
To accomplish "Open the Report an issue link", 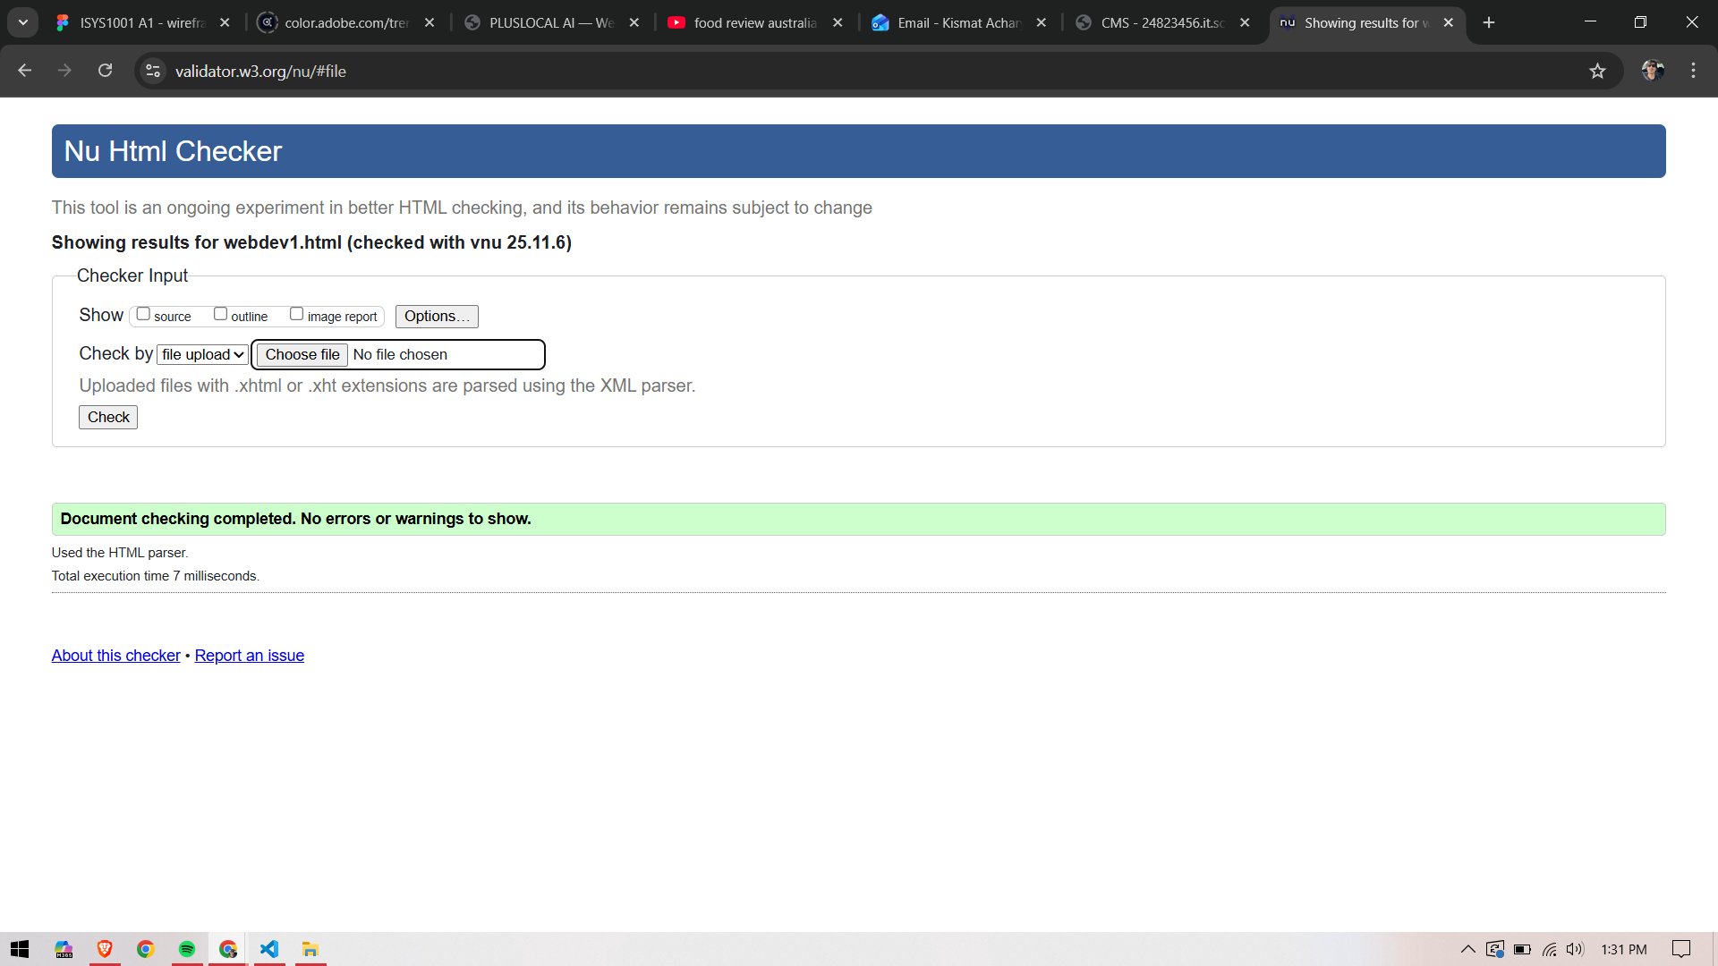I will coord(250,656).
